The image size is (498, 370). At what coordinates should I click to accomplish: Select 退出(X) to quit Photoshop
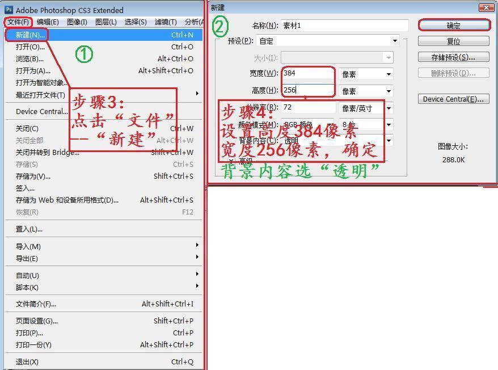coord(104,361)
